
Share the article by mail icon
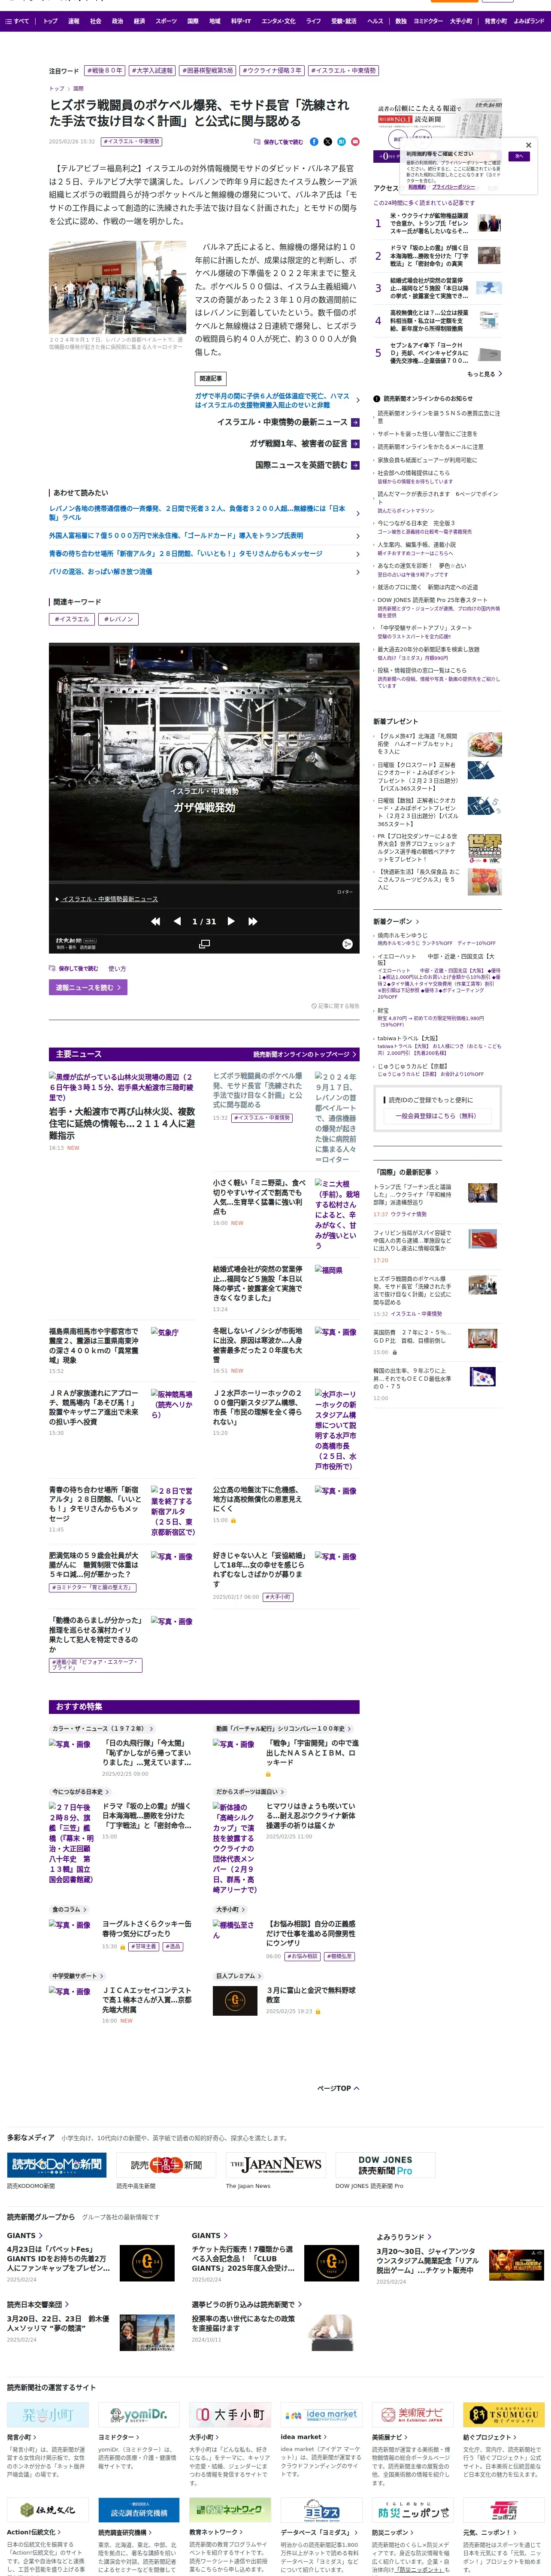[x=355, y=142]
